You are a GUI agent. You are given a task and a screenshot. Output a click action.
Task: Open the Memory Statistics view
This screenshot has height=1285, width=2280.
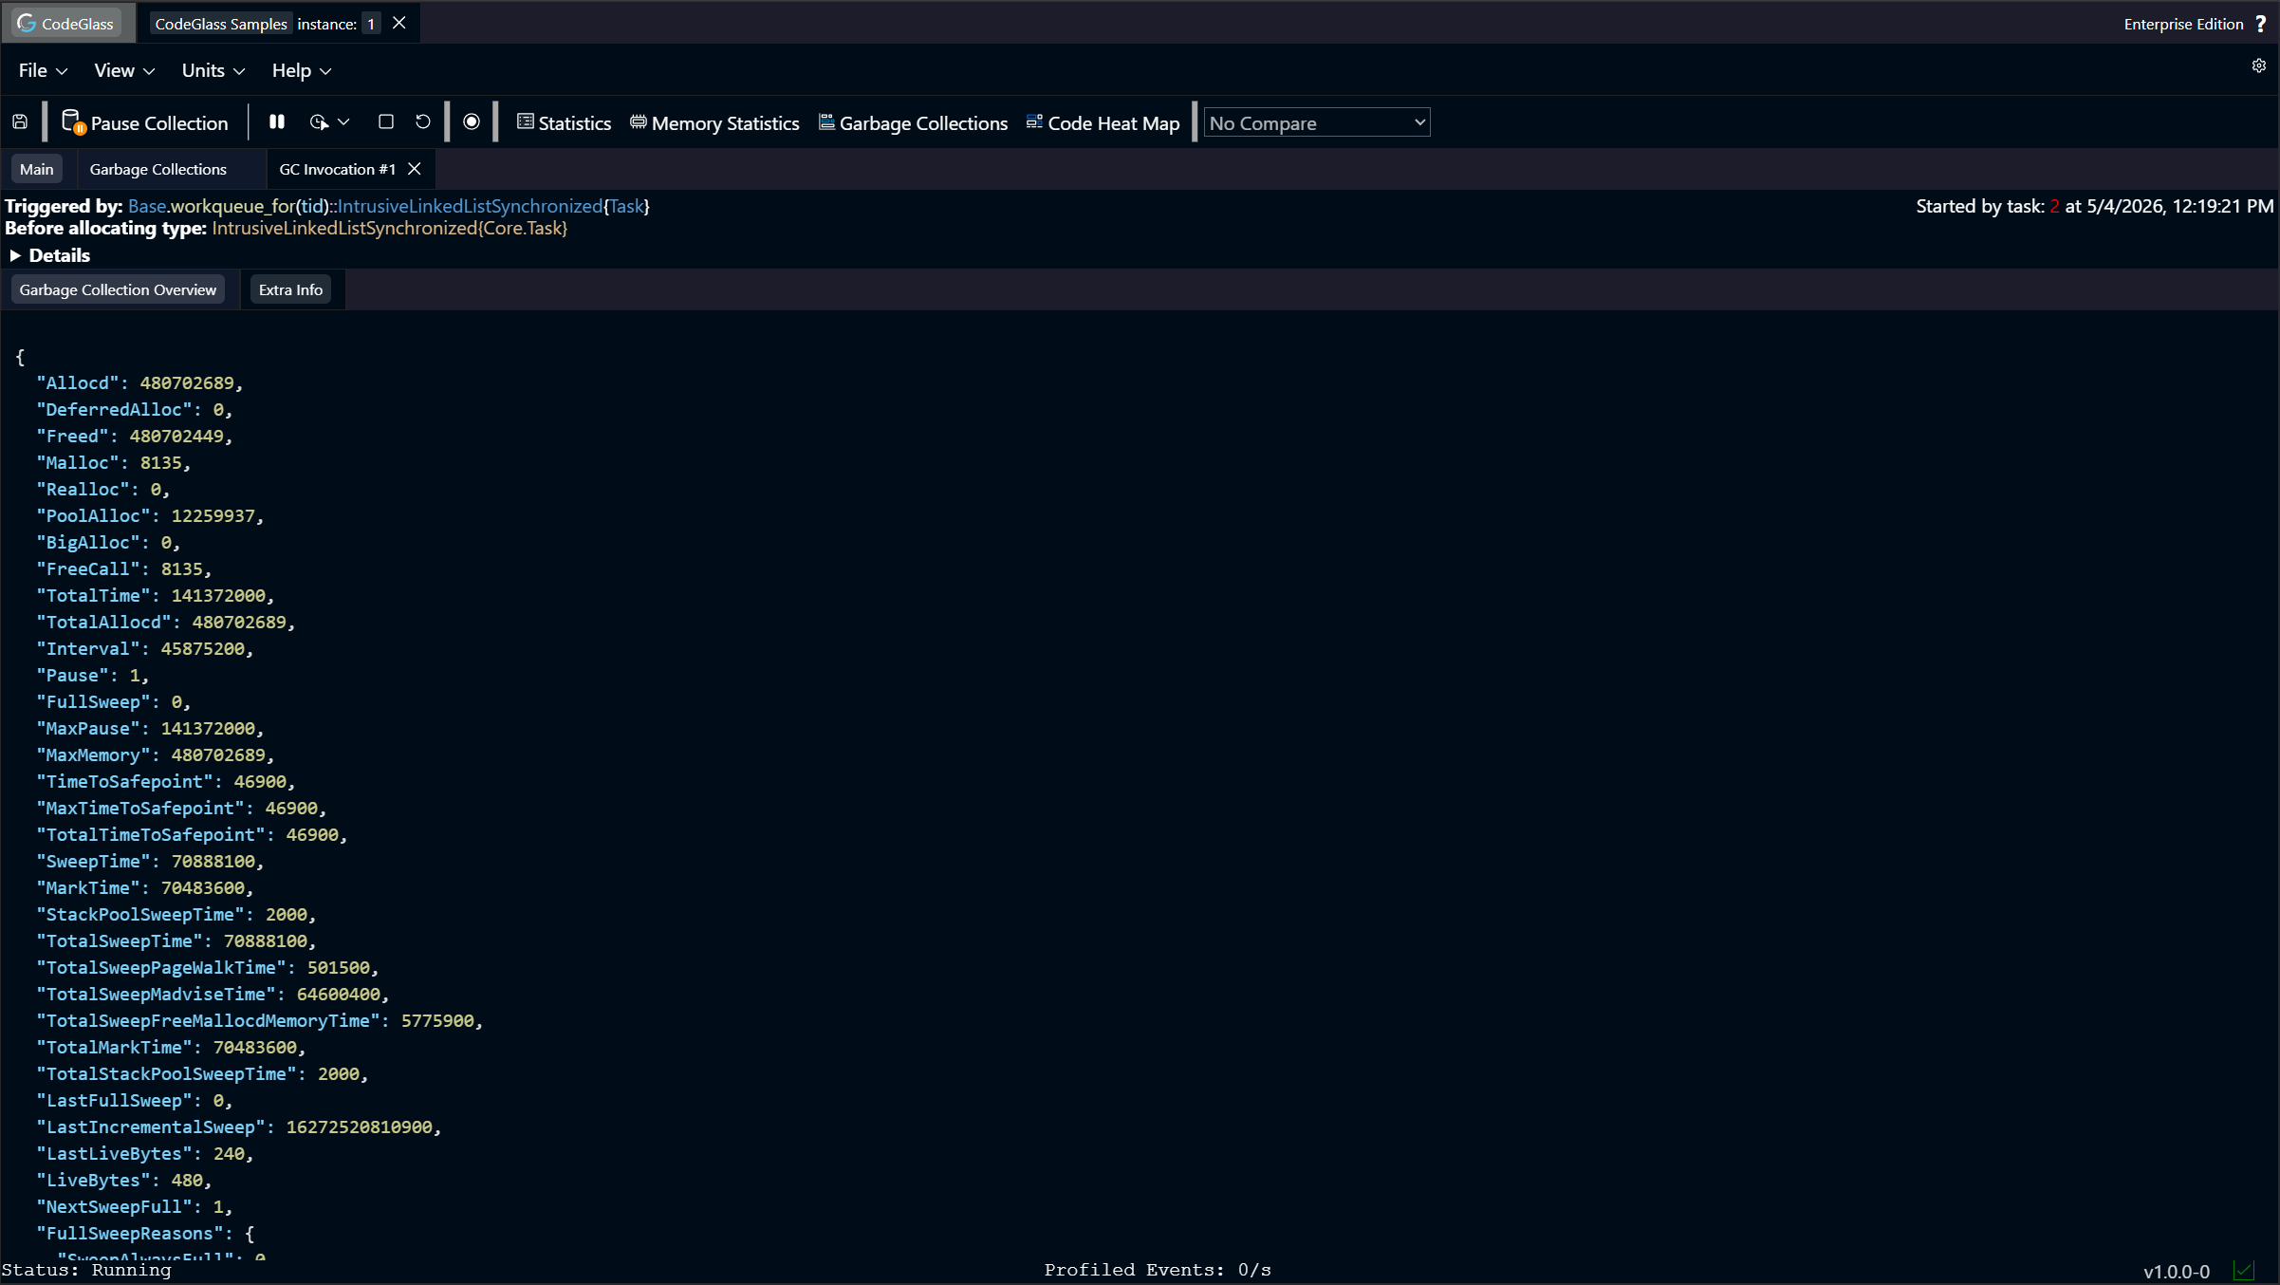pyautogui.click(x=714, y=123)
